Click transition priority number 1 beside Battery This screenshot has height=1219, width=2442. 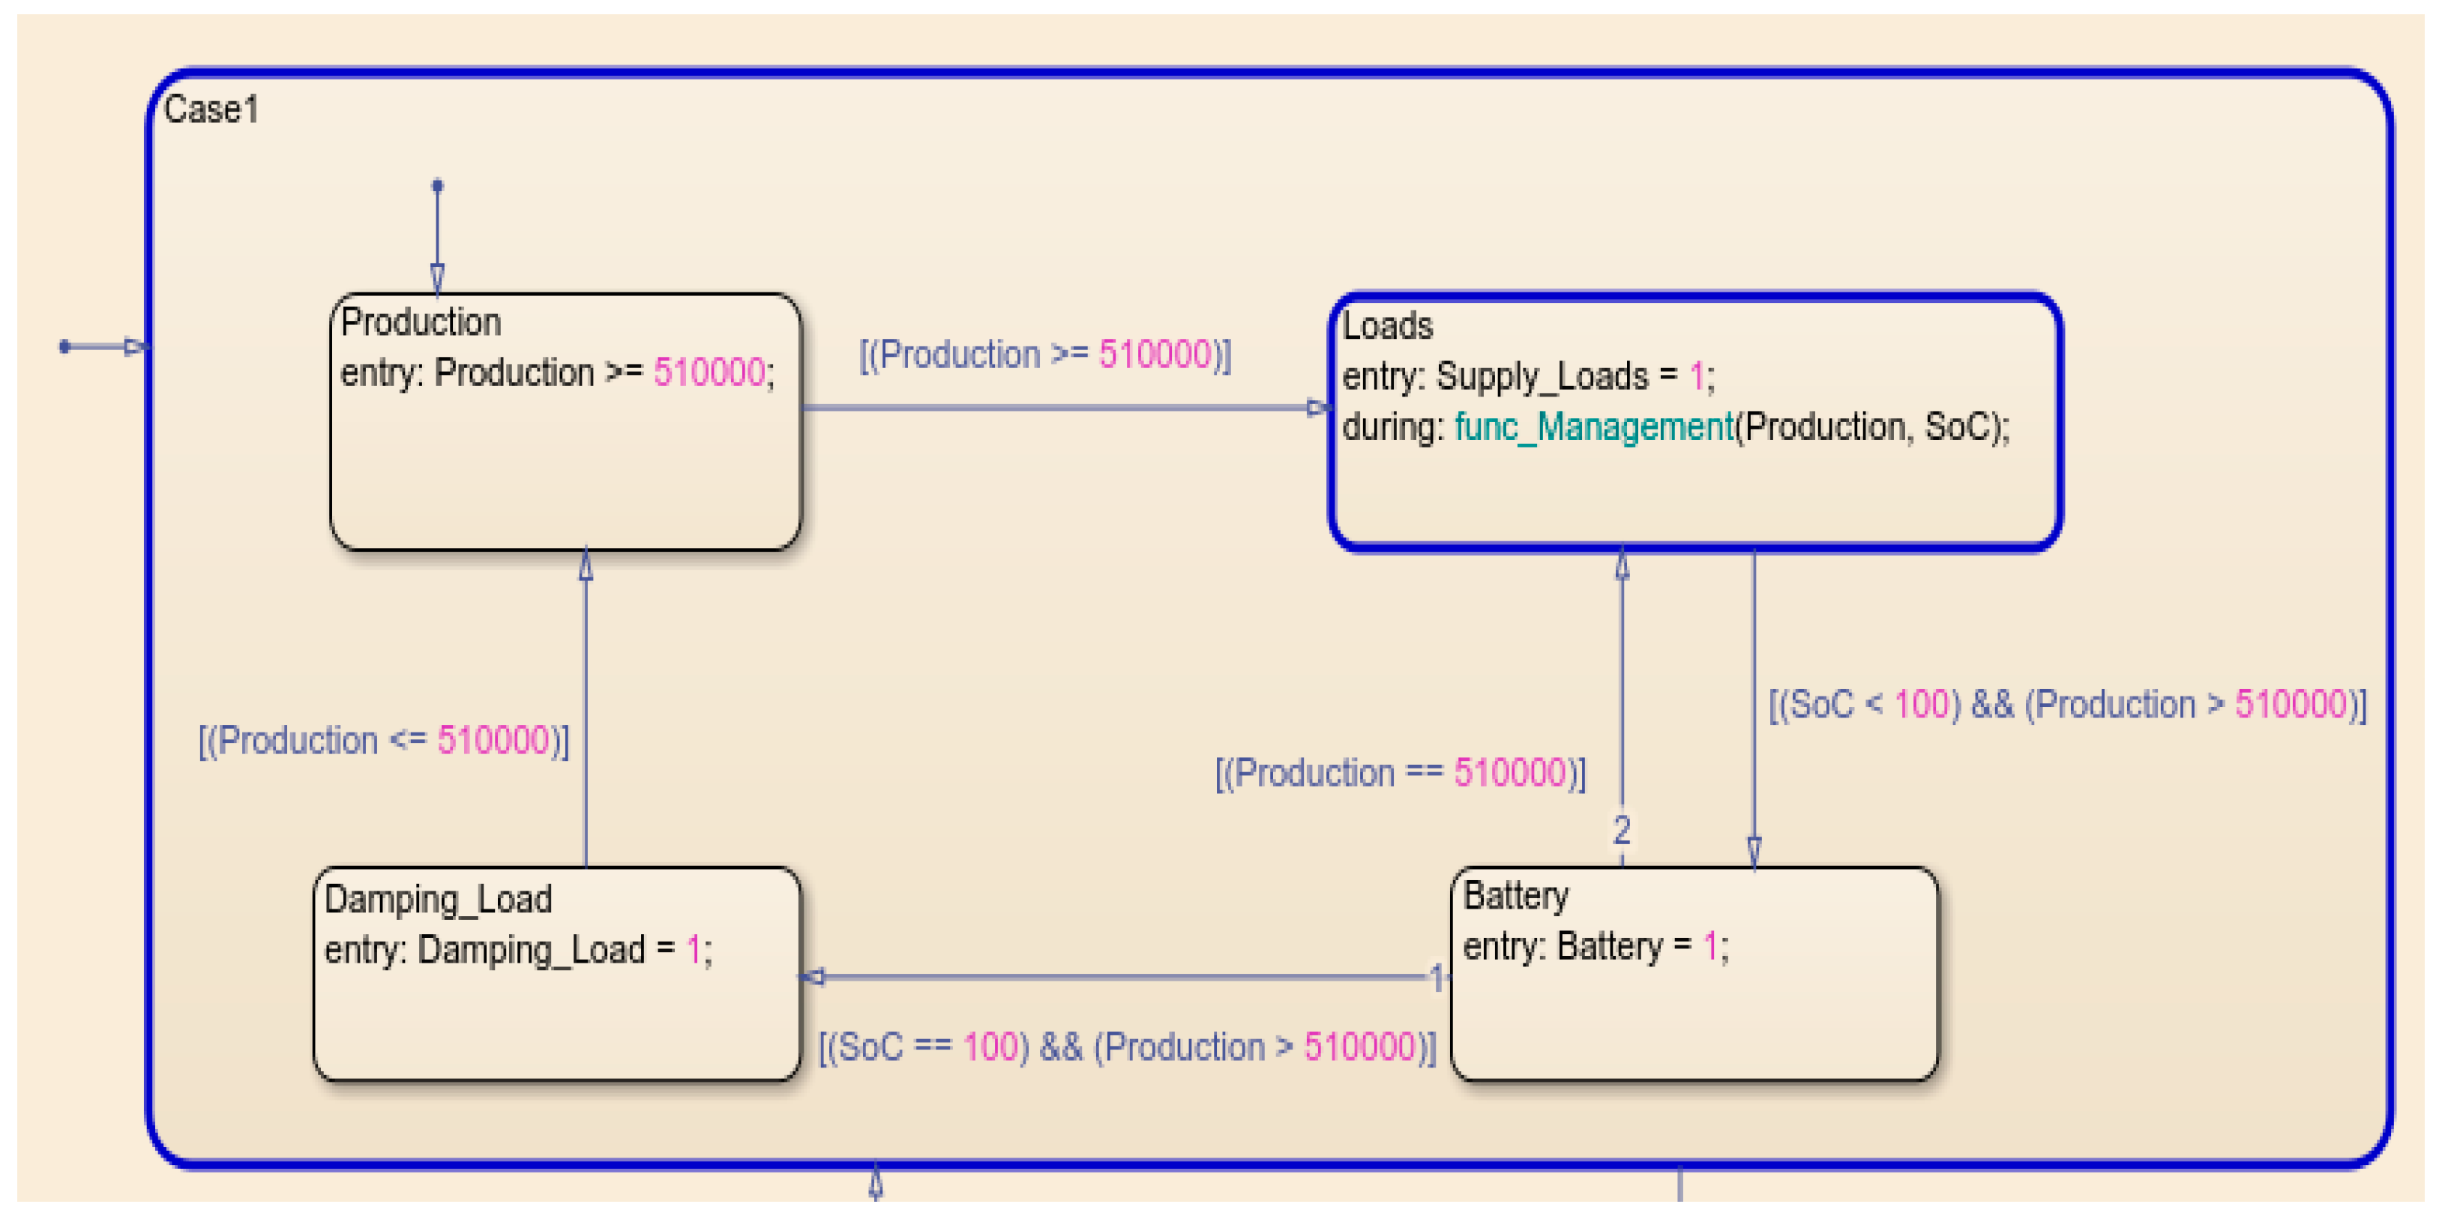tap(1437, 978)
